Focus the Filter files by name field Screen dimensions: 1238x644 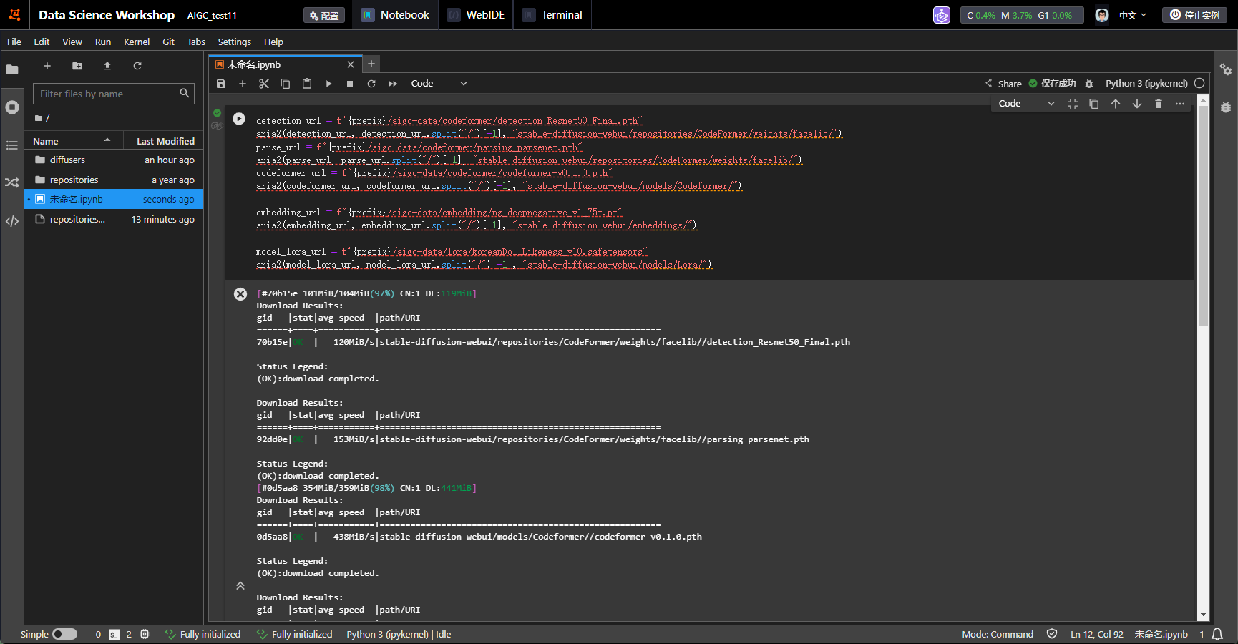point(113,94)
